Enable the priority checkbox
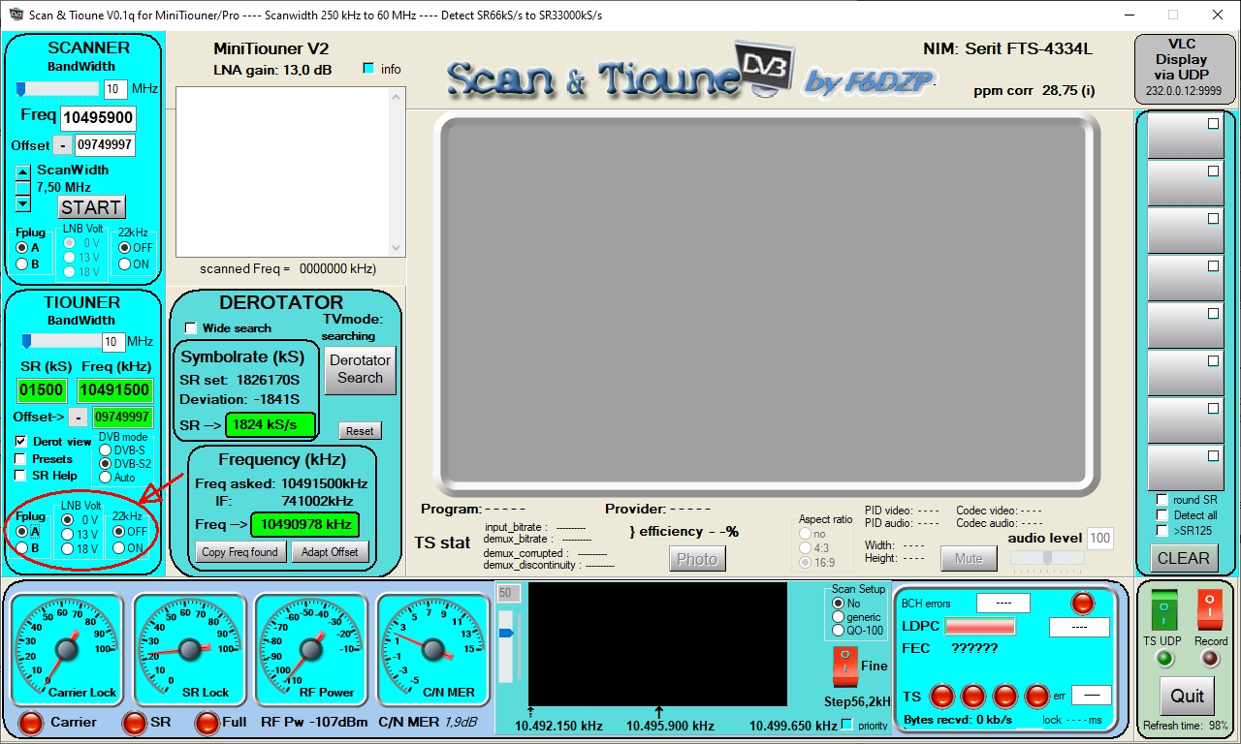Screen dimensions: 1241x744 click(847, 725)
